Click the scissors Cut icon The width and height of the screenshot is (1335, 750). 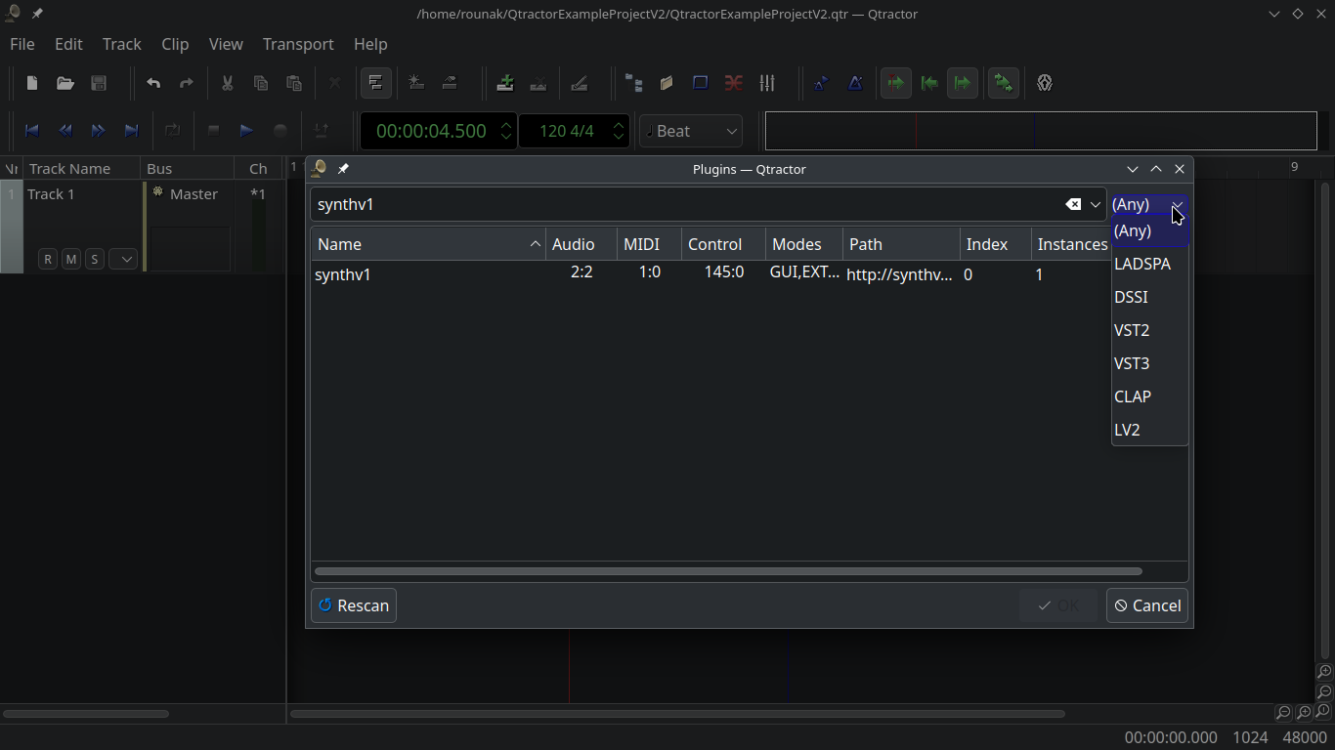pos(227,83)
